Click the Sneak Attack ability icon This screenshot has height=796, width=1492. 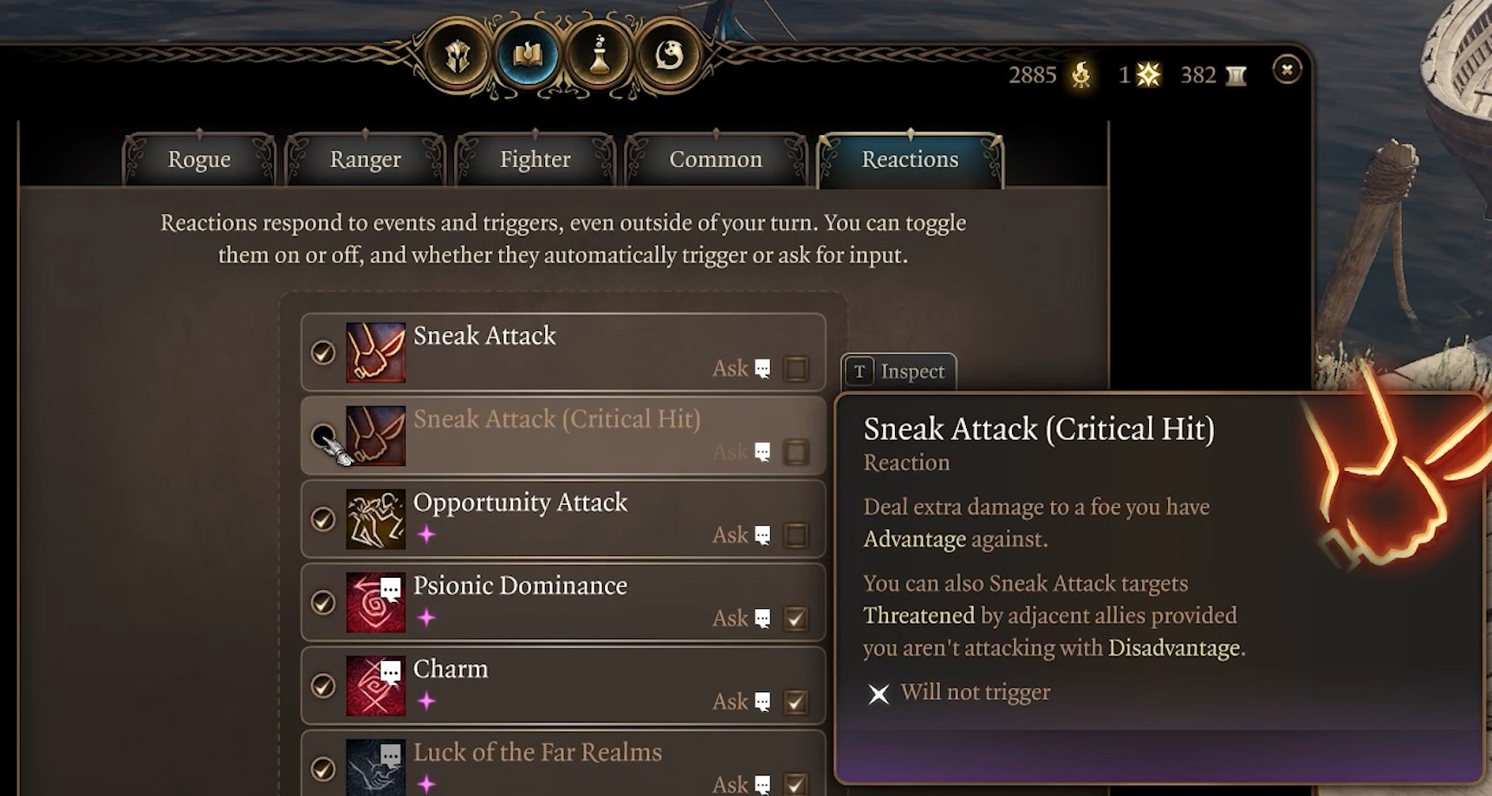click(375, 353)
